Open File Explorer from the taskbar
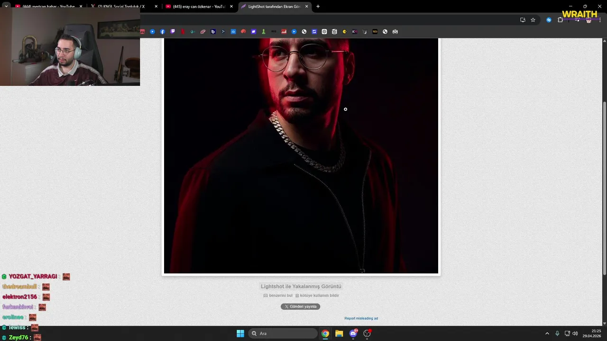The width and height of the screenshot is (607, 341). pos(339,333)
